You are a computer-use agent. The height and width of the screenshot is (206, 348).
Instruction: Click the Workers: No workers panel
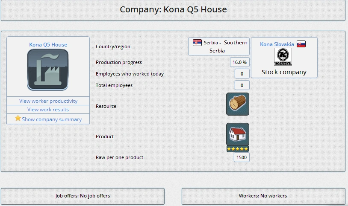point(263,196)
